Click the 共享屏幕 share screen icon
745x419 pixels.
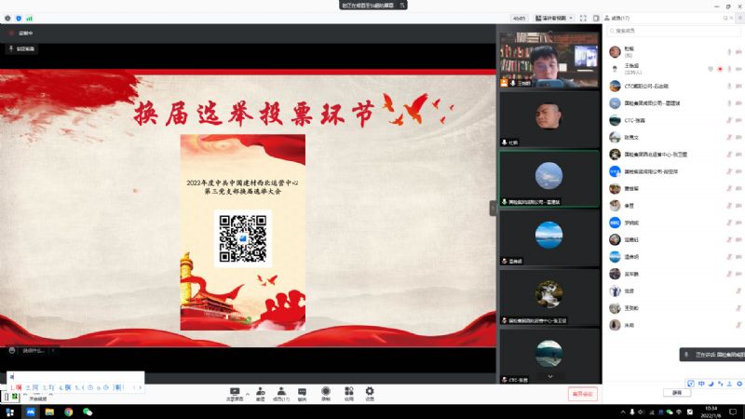pyautogui.click(x=235, y=392)
